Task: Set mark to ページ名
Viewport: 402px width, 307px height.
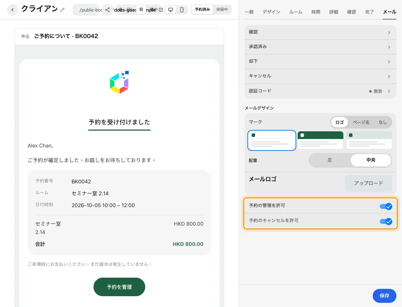Action: 361,122
